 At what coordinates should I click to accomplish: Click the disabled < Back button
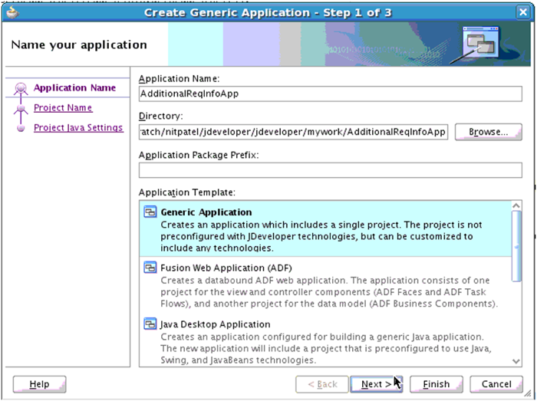pyautogui.click(x=322, y=384)
